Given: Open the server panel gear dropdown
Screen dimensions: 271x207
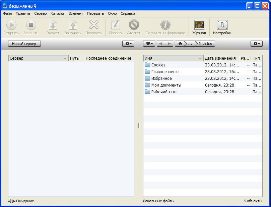Looking at the screenshot, I should [128, 44].
